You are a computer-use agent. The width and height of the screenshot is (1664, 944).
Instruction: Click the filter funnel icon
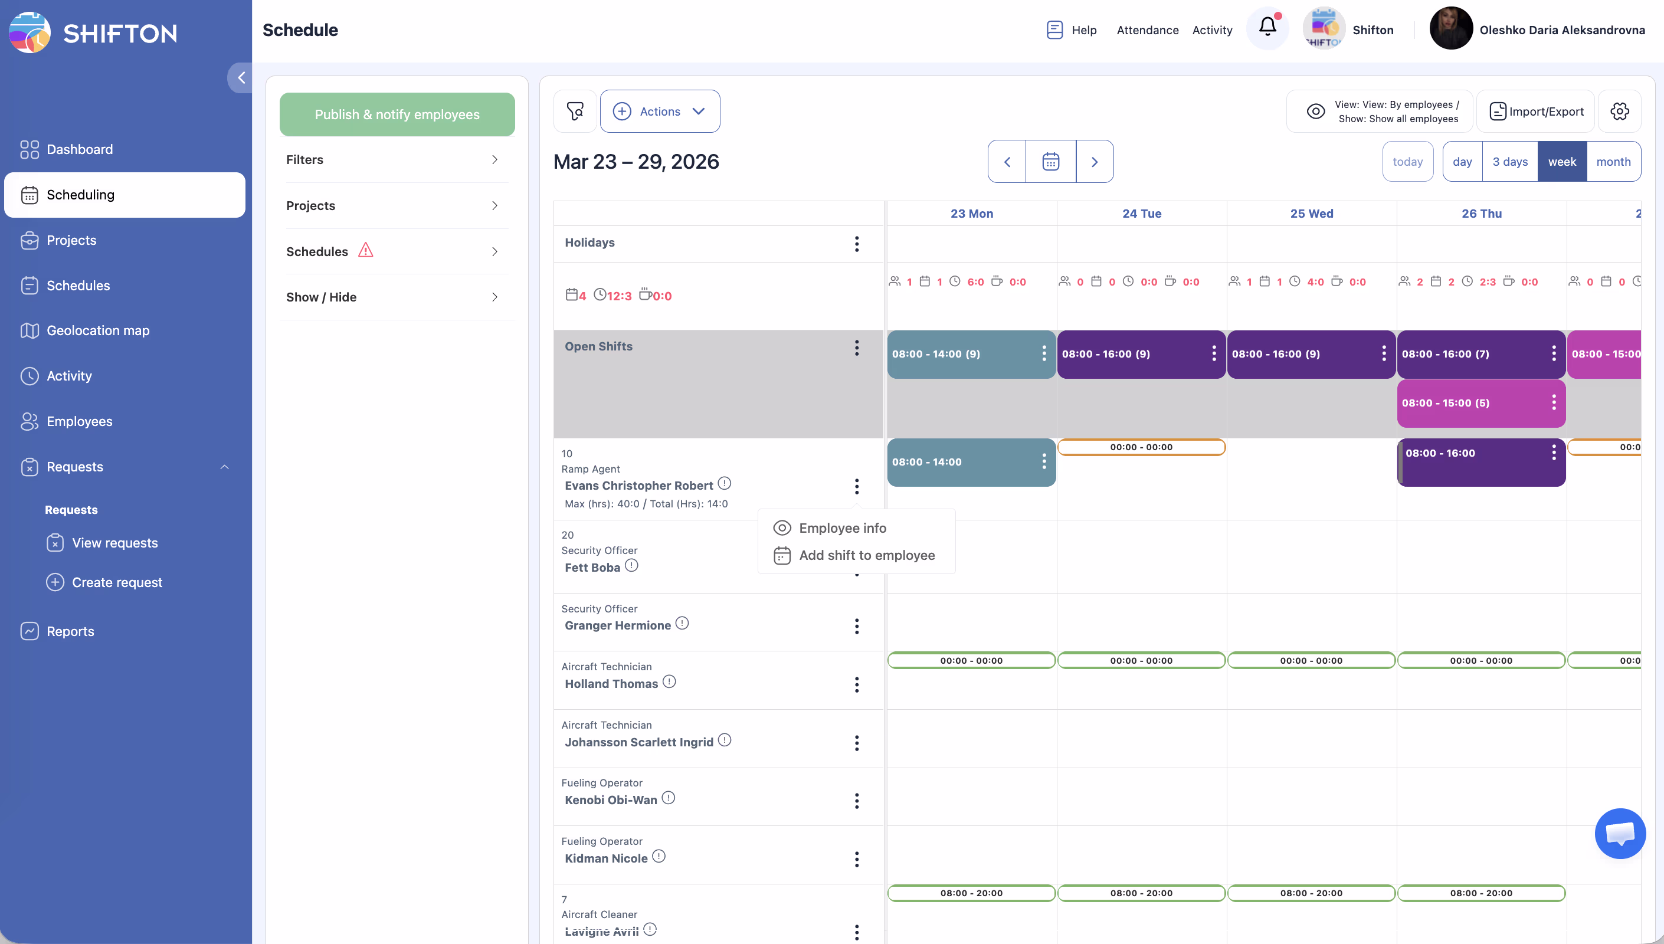575,112
